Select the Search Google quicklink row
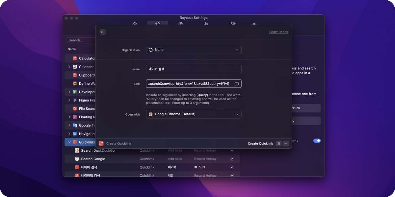This screenshot has height=197, width=395. coord(152,159)
